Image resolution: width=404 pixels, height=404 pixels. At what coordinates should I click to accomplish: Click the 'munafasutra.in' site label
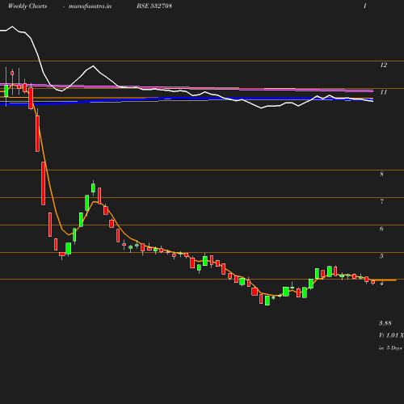90,6
